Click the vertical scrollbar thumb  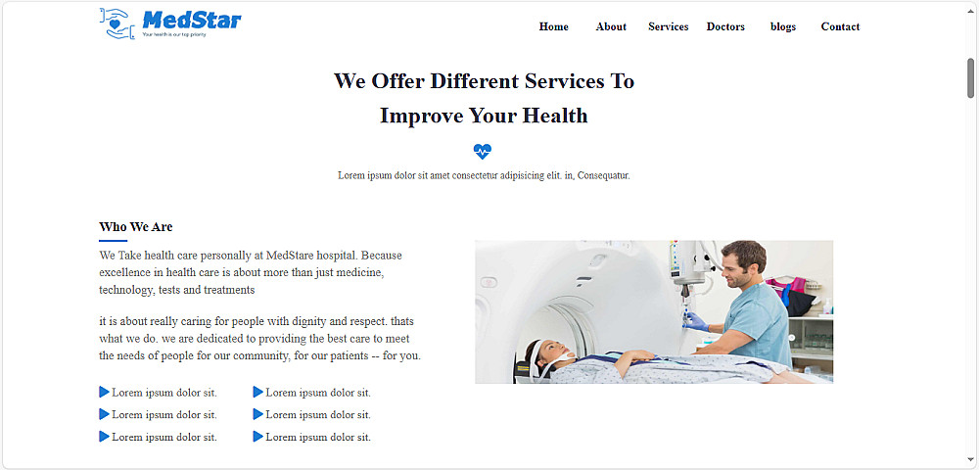971,78
